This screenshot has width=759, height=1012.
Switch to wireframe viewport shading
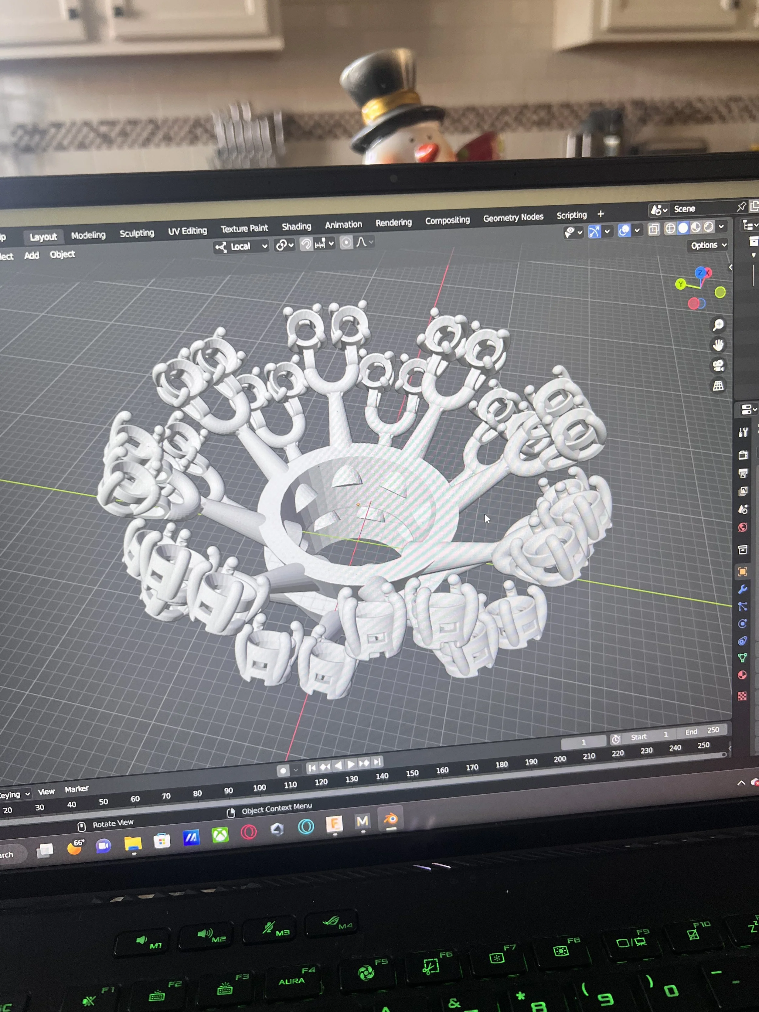click(x=670, y=228)
